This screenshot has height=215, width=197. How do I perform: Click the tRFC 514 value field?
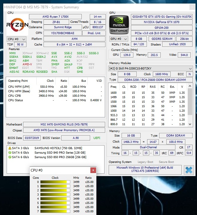[x=189, y=153]
